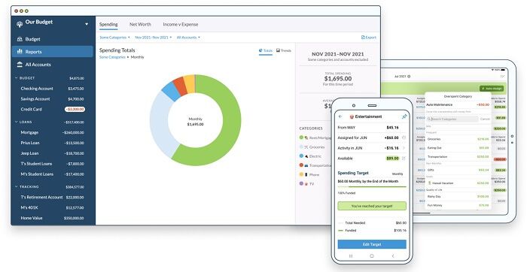This screenshot has height=272, width=527.
Task: Open All Accounts bank icon in sidebar
Action: pyautogui.click(x=20, y=65)
